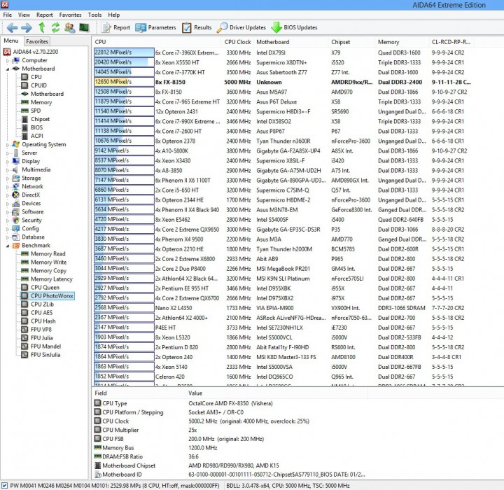
Task: Open the View menu
Action: point(24,15)
